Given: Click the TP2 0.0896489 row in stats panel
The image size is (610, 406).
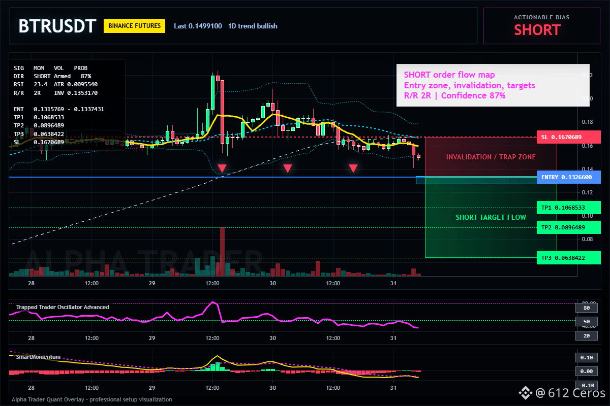Looking at the screenshot, I should [39, 125].
